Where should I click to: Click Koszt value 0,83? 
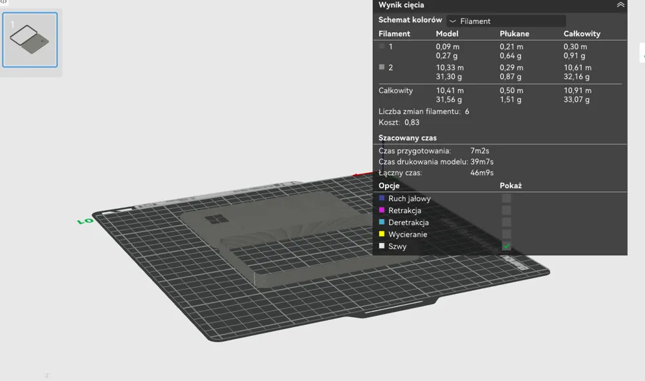pyautogui.click(x=412, y=122)
